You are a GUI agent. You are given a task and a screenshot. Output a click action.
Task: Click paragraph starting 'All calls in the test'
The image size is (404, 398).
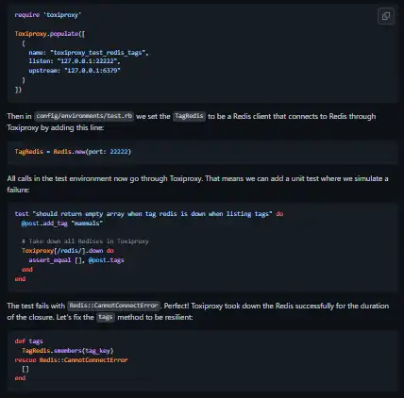tap(197, 184)
